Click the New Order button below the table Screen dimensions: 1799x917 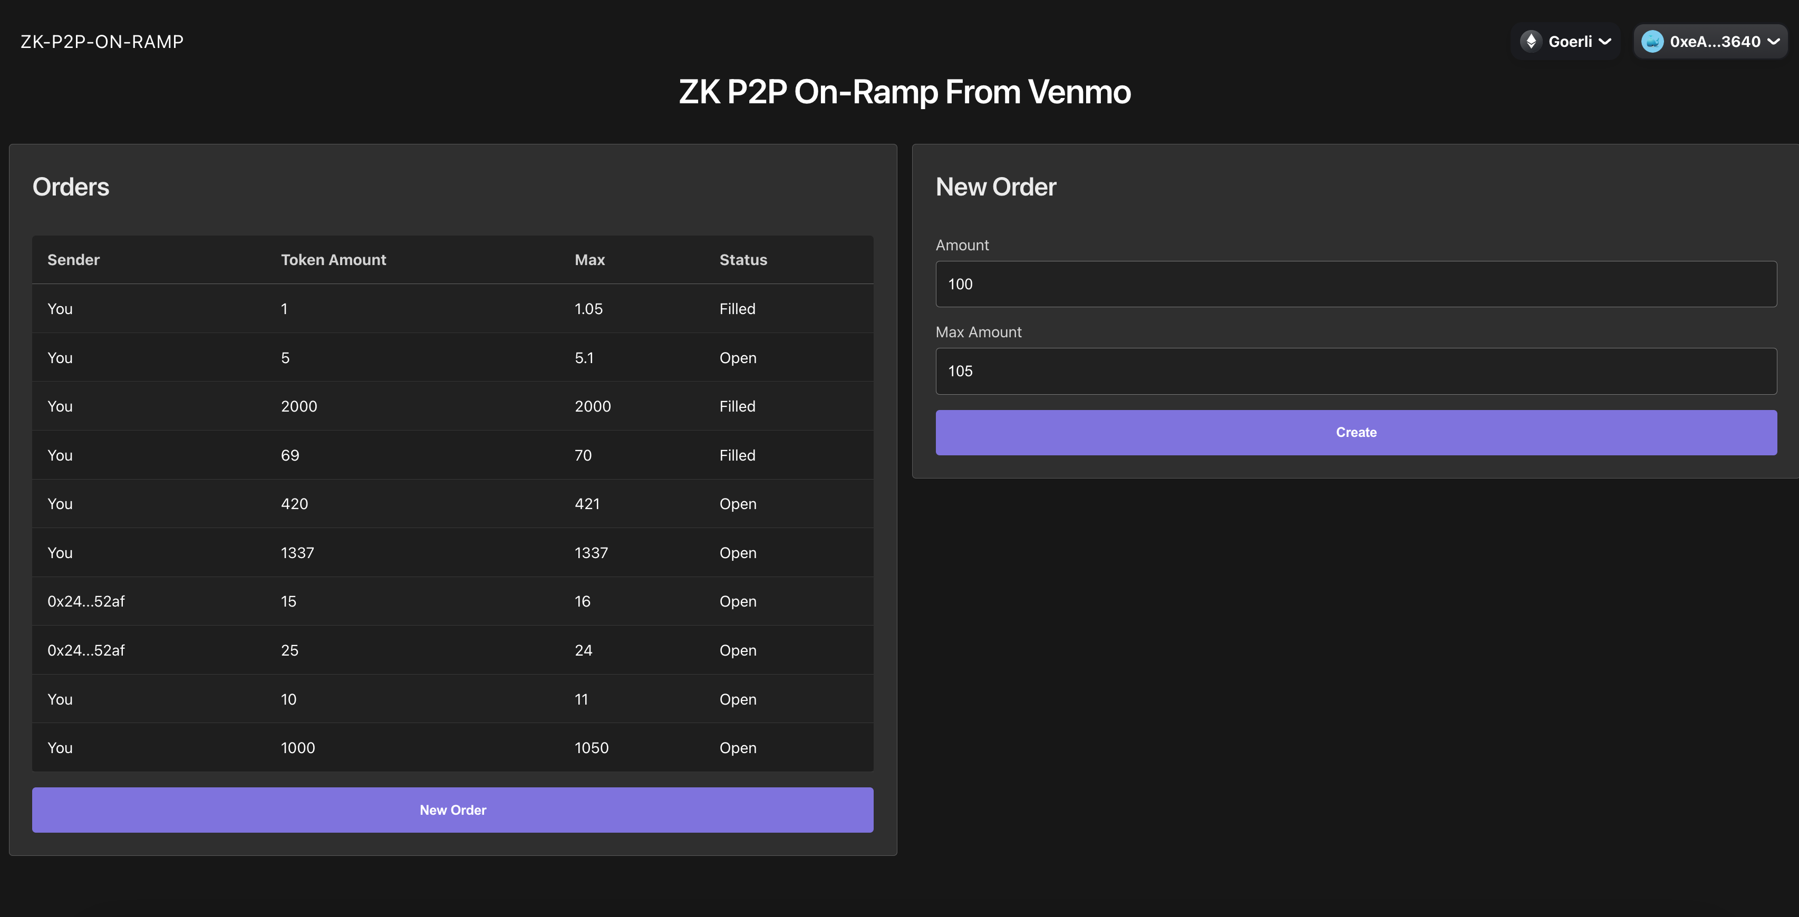point(452,809)
